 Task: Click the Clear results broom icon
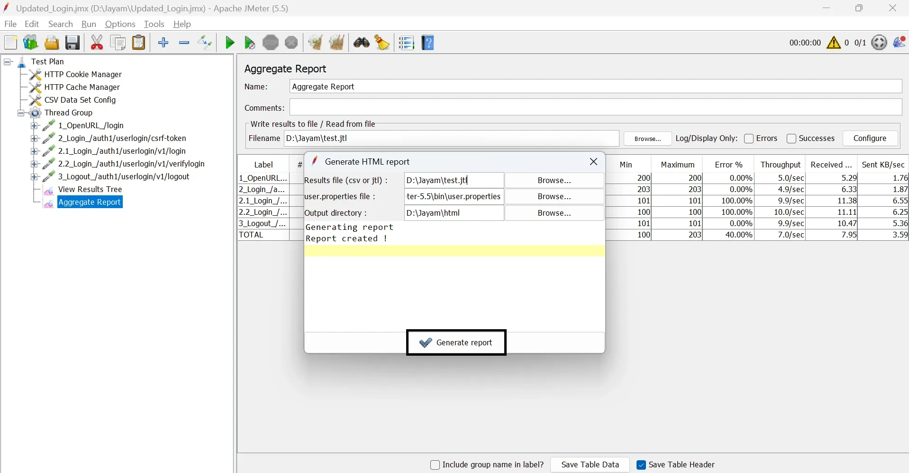(x=315, y=43)
